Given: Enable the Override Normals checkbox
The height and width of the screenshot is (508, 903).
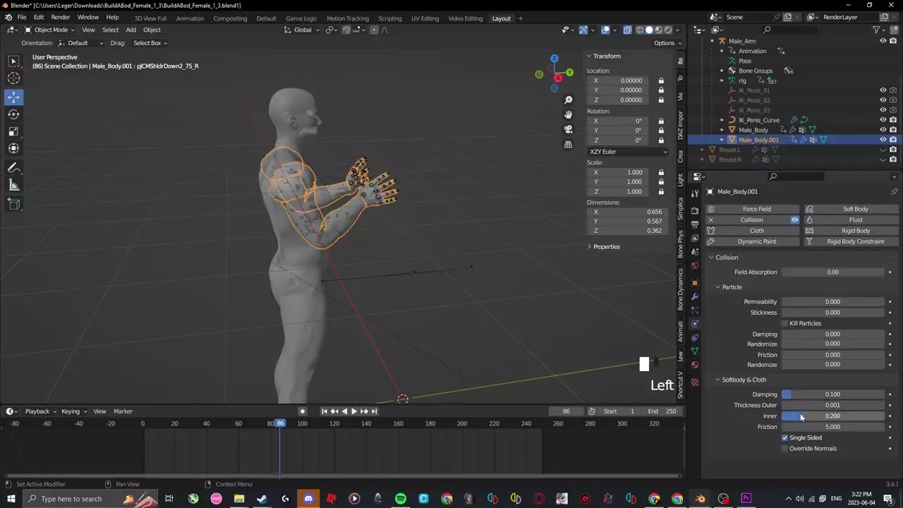Looking at the screenshot, I should point(784,449).
